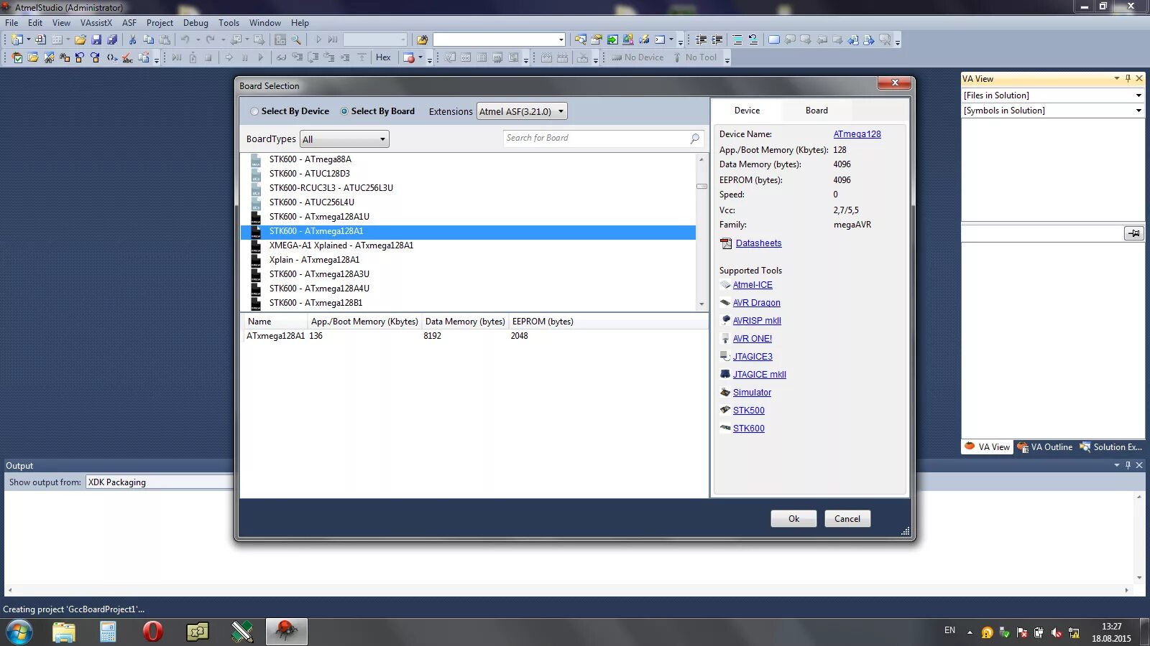Open the Atmel-ICE tool link

pyautogui.click(x=753, y=285)
